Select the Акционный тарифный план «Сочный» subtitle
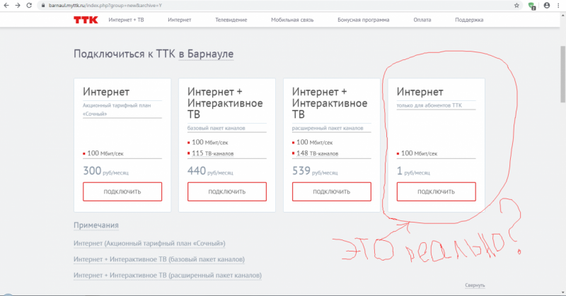The image size is (566, 296). pos(117,109)
